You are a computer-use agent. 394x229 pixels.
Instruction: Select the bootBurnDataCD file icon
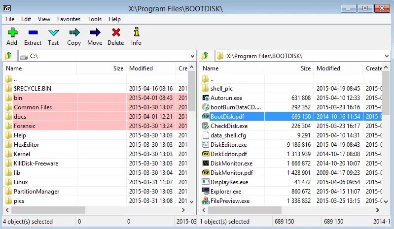pos(206,107)
